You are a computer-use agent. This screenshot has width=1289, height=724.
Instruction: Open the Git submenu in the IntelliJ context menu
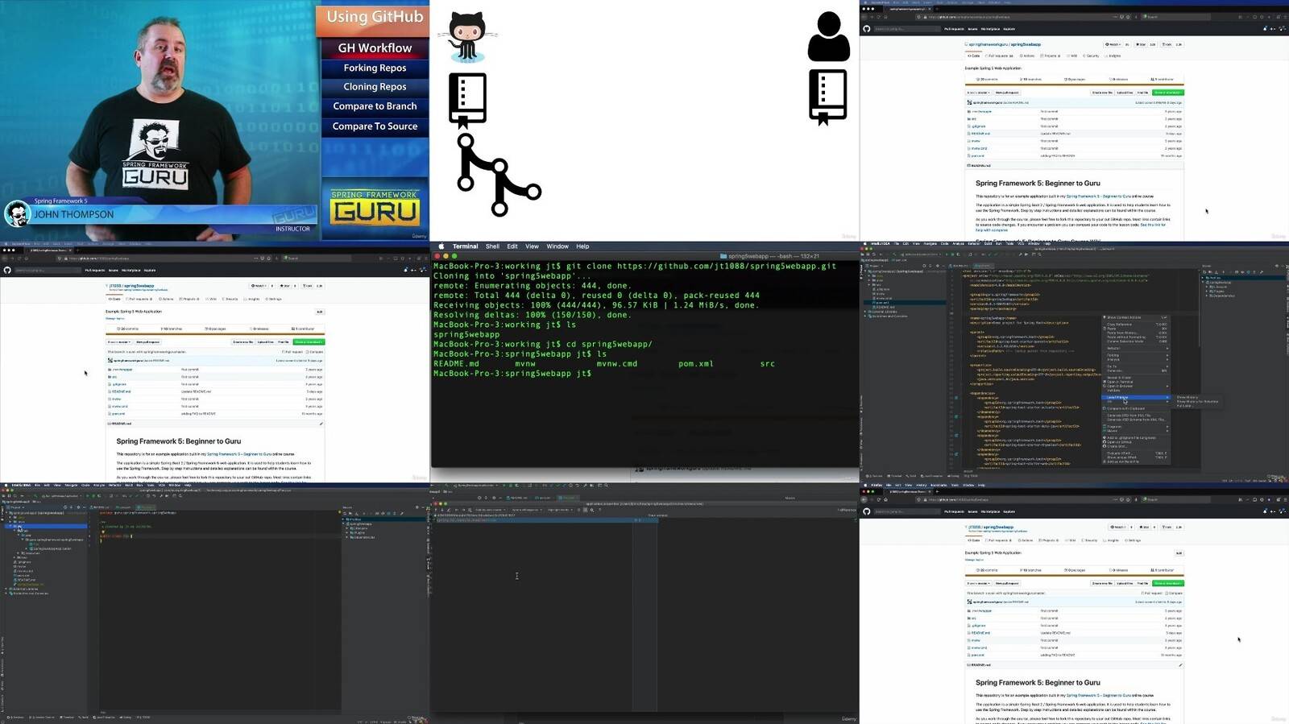pos(1135,401)
